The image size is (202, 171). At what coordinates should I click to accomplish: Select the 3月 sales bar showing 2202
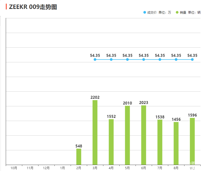pos(95,132)
